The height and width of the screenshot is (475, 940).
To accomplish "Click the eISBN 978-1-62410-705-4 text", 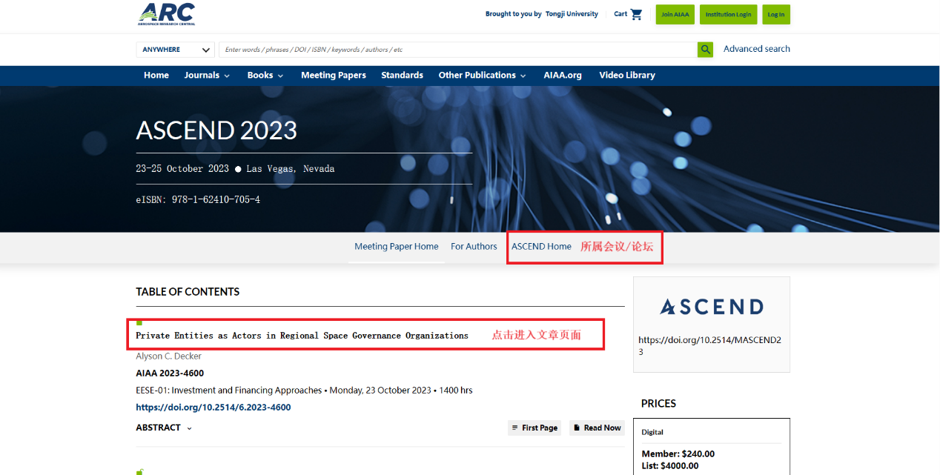I will pyautogui.click(x=198, y=200).
